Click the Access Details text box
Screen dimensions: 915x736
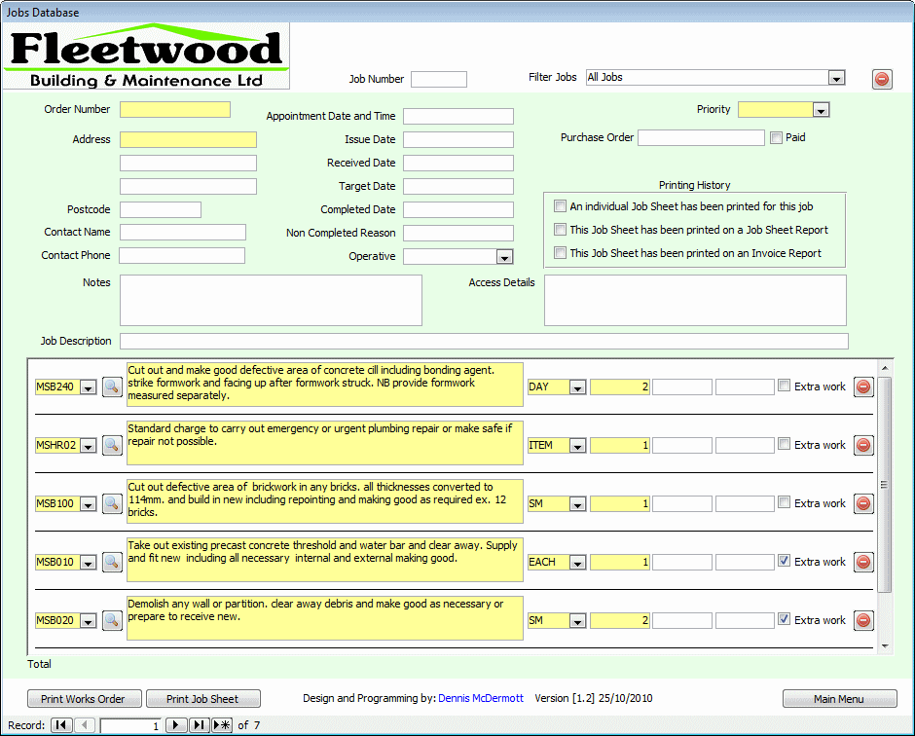(x=695, y=300)
